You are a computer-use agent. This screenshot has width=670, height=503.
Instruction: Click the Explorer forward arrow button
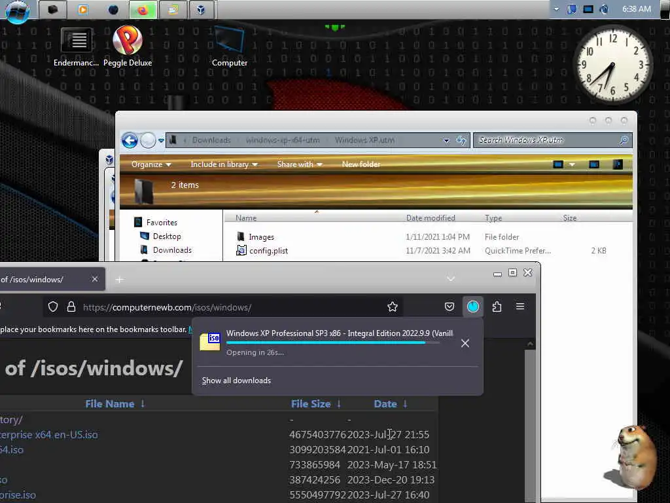[x=148, y=140]
